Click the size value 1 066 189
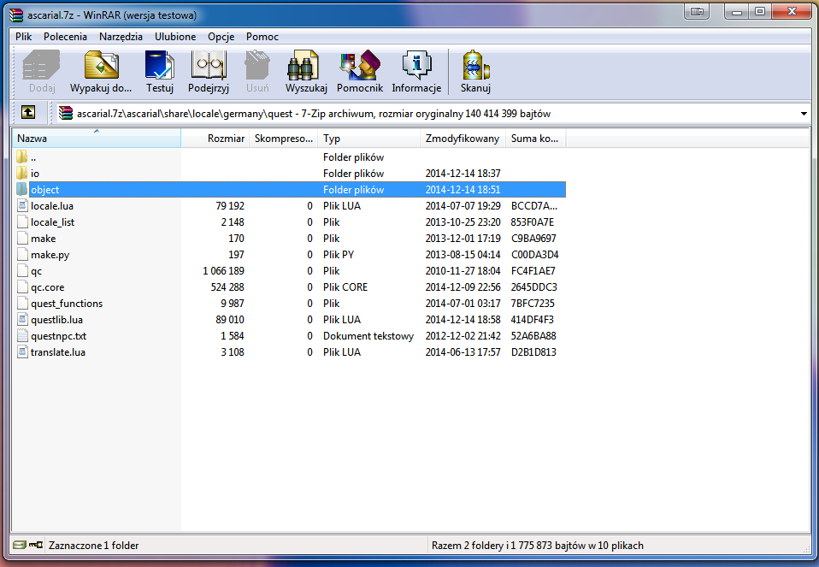This screenshot has width=819, height=567. (x=223, y=271)
